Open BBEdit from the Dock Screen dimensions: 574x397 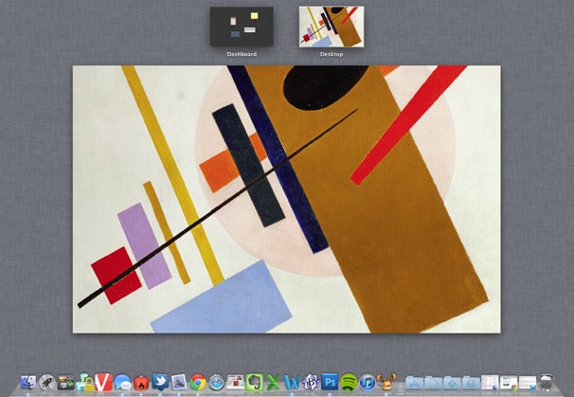[311, 383]
